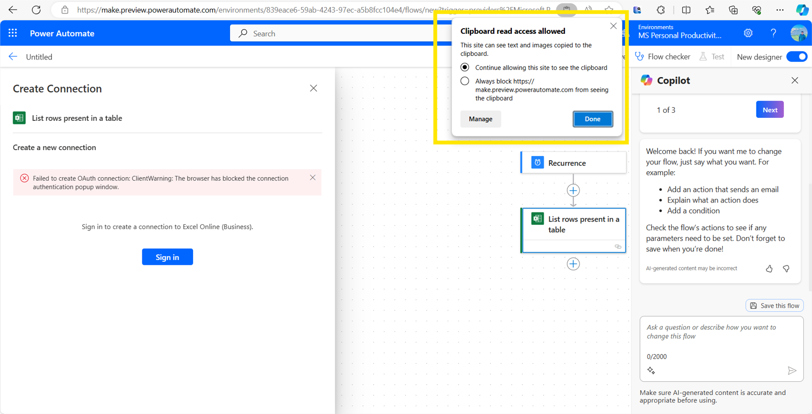This screenshot has width=812, height=414.
Task: Open clipboard permission icon in address bar
Action: click(566, 10)
